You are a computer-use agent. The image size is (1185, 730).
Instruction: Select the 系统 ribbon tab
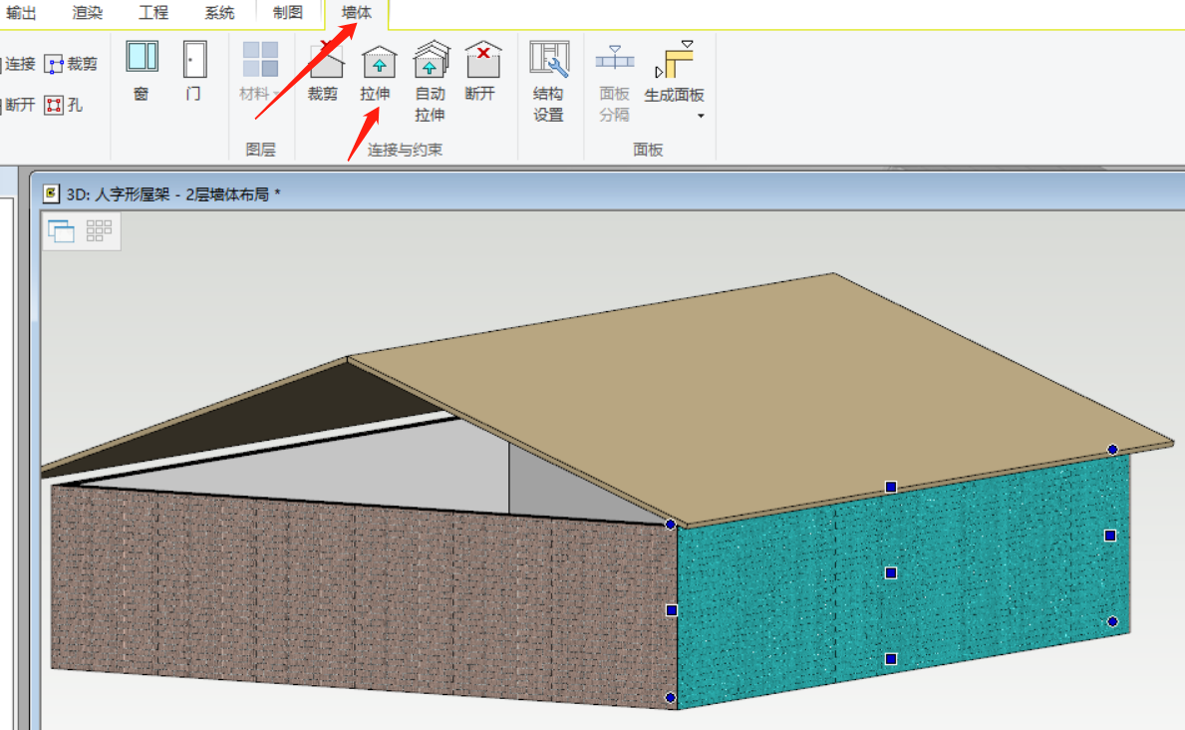pos(220,13)
